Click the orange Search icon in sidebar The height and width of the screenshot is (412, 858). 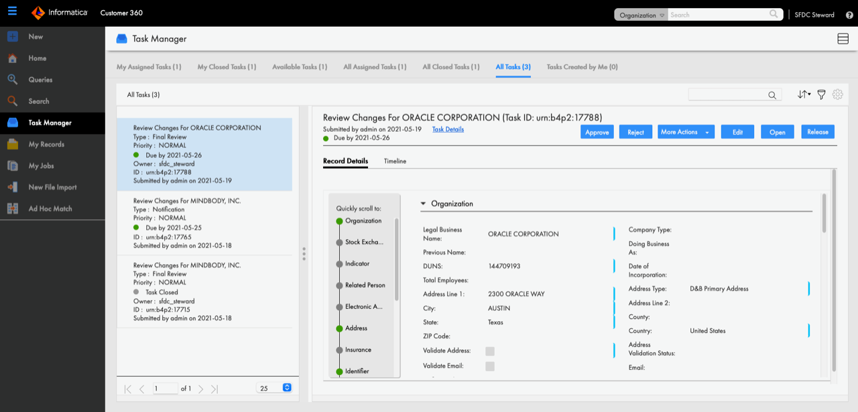pos(12,101)
